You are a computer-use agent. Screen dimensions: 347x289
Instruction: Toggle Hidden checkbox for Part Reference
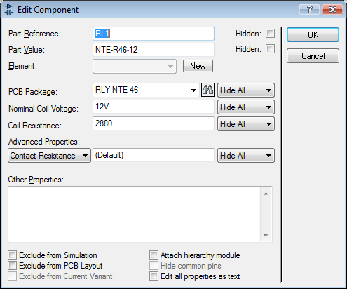(x=270, y=34)
